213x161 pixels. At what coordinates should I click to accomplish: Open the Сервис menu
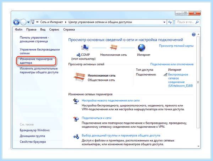pos(54,29)
